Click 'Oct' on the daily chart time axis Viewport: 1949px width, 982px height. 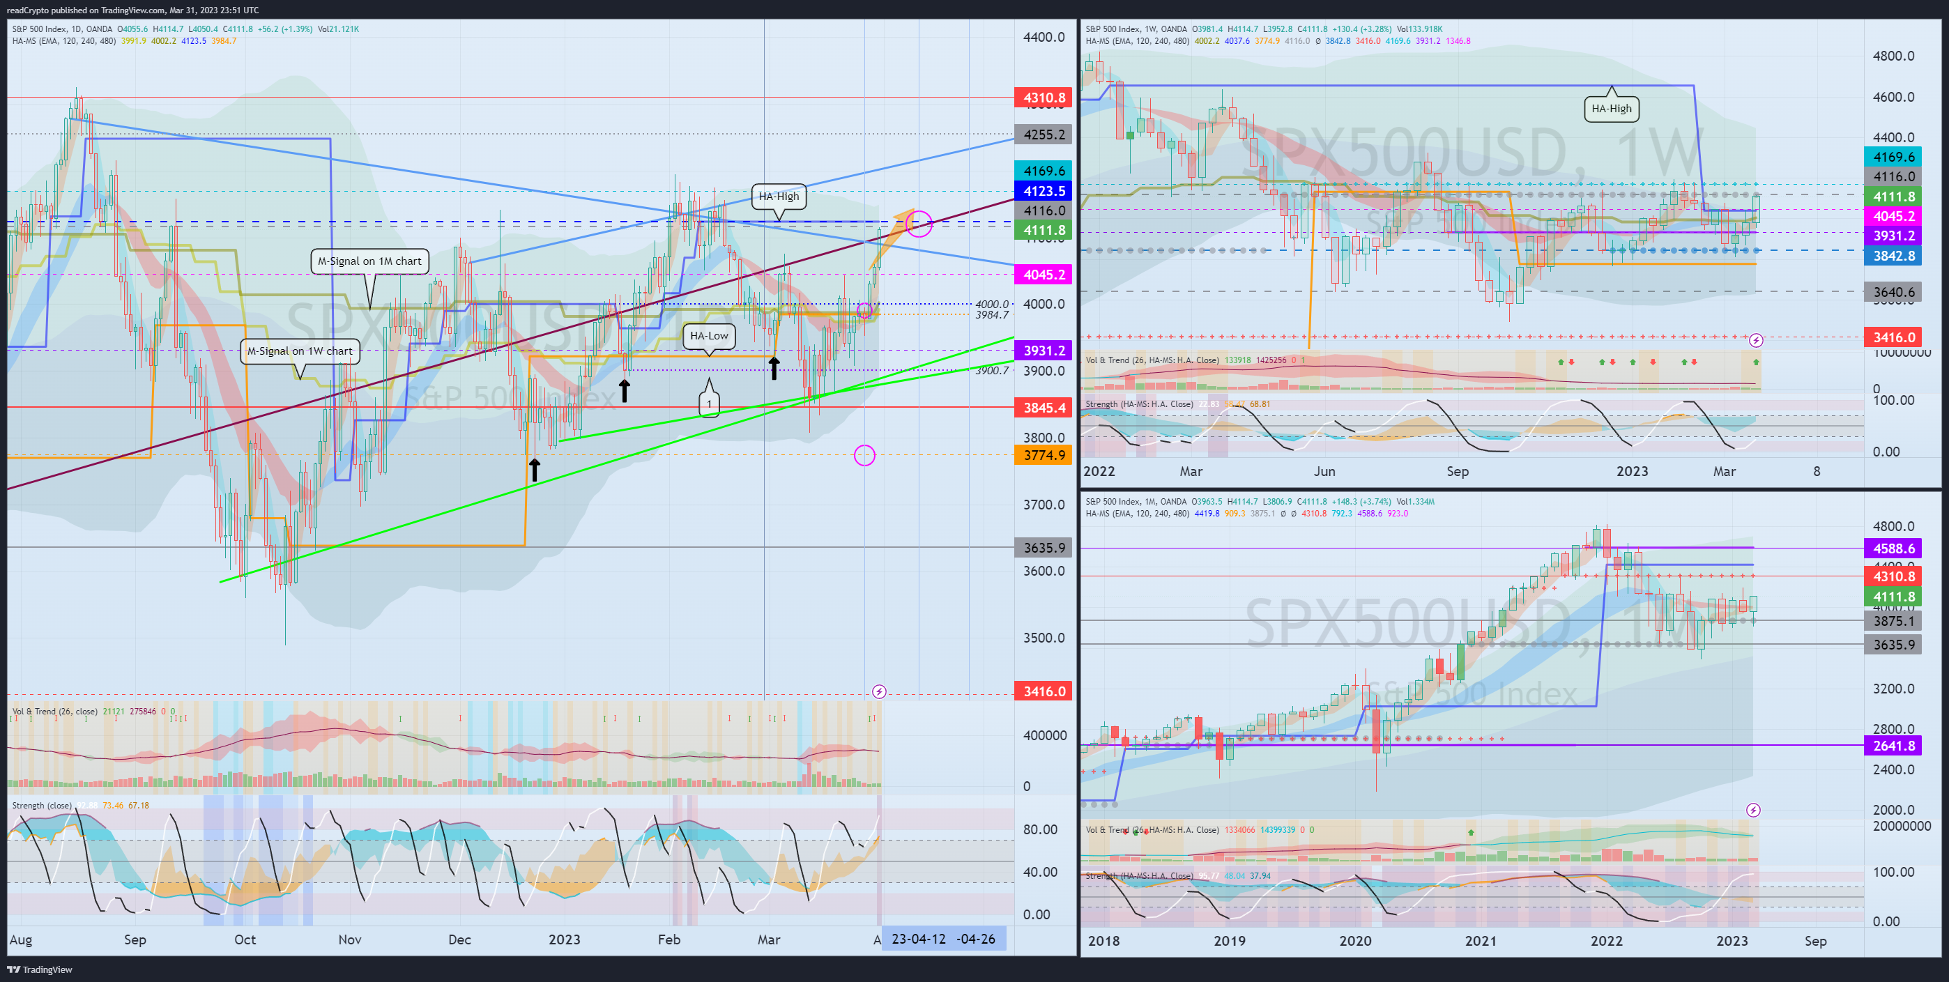[x=245, y=939]
